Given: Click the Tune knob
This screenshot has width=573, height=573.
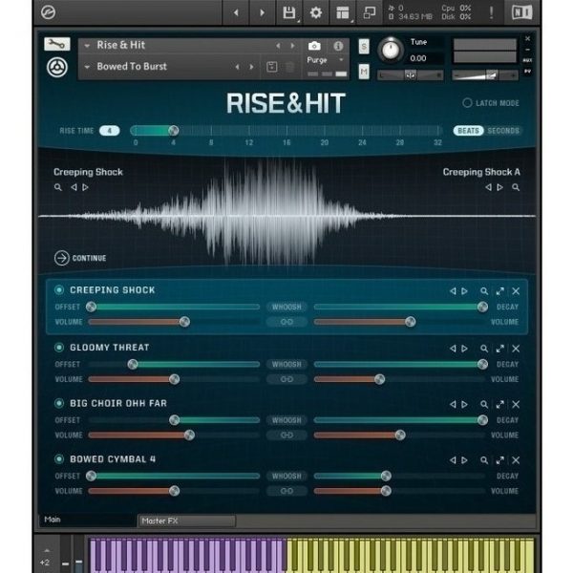Looking at the screenshot, I should tap(391, 50).
